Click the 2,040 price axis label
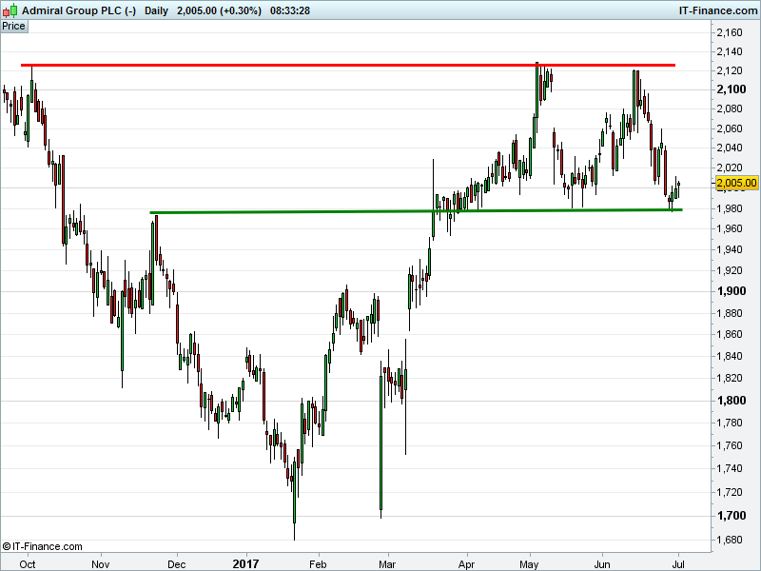Viewport: 761px width, 571px height. click(730, 148)
